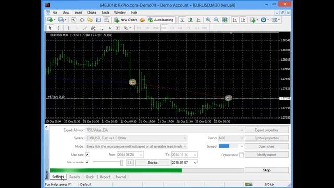Viewport: 334px width, 188px height.
Task: Expand the Spread dropdown
Action: 241,146
